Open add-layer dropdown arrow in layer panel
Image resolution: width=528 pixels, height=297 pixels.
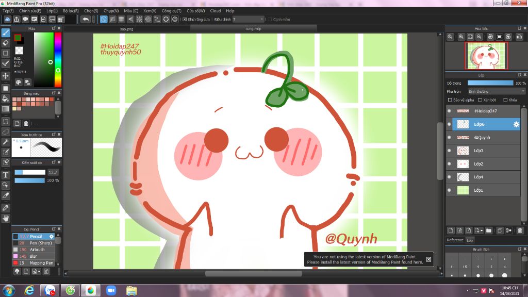[482, 230]
